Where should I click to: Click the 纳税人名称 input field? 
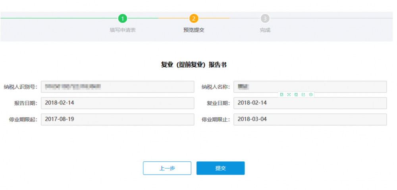coord(310,87)
